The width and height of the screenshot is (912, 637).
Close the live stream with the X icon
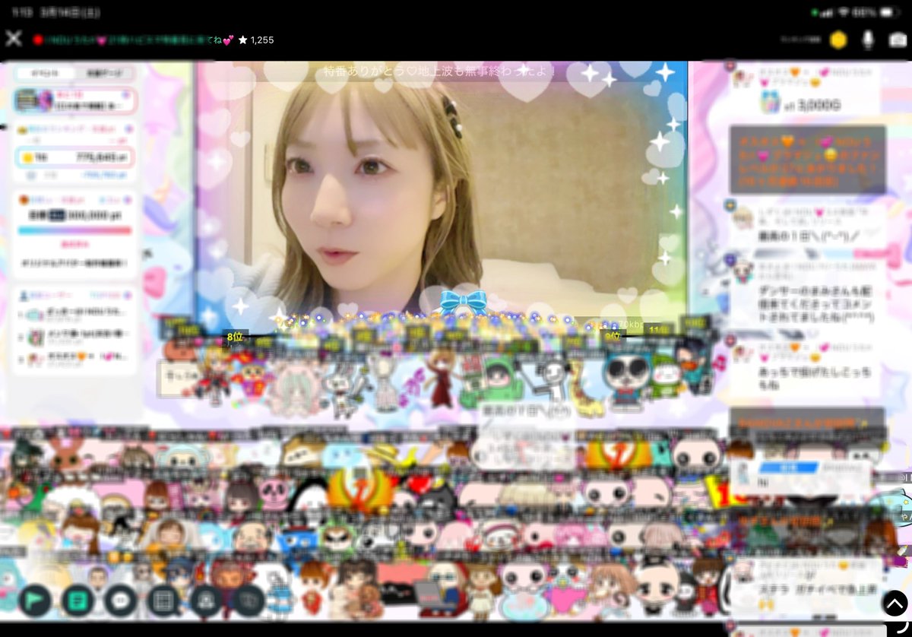point(13,39)
